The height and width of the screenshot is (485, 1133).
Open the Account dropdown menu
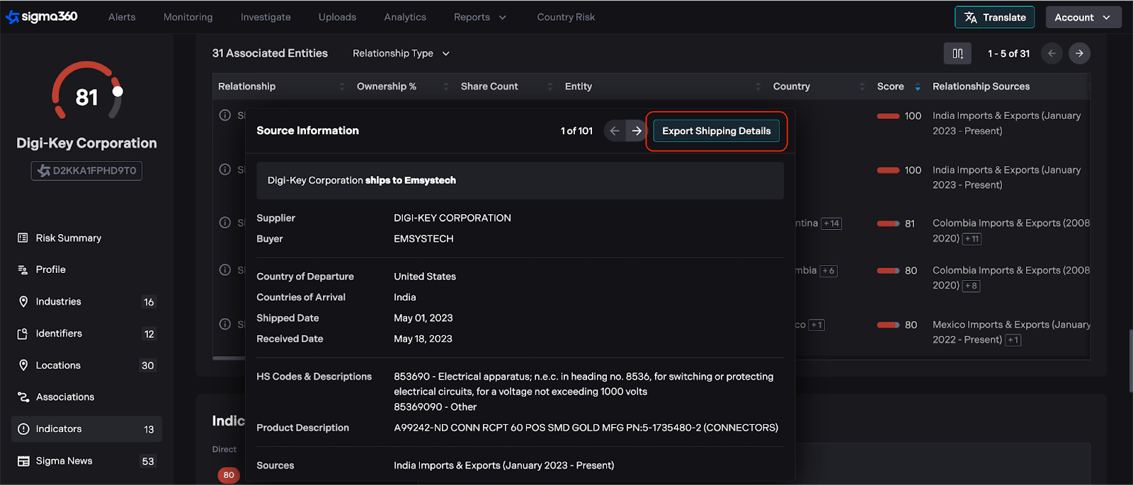pos(1083,17)
